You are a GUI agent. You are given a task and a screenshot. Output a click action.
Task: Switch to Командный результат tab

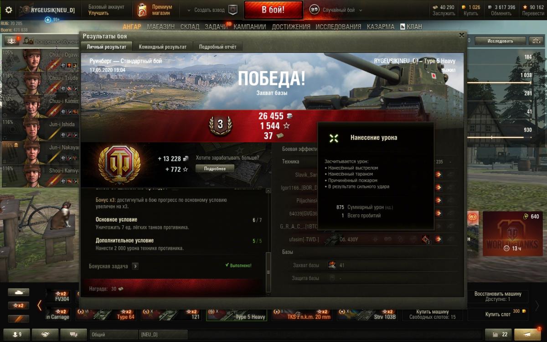pyautogui.click(x=162, y=47)
